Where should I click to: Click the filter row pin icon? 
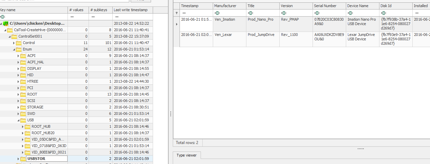[x=176, y=13]
